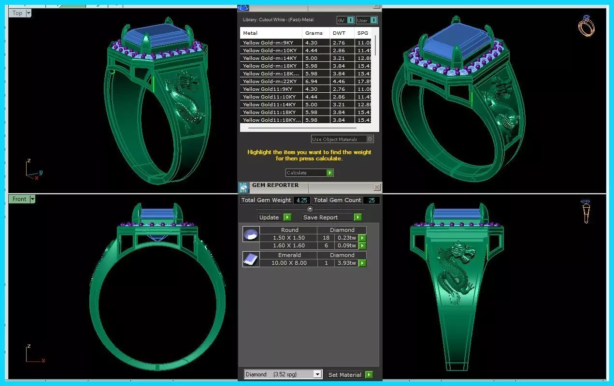This screenshot has width=614, height=386.
Task: Click the Round shape label
Action: (x=289, y=230)
